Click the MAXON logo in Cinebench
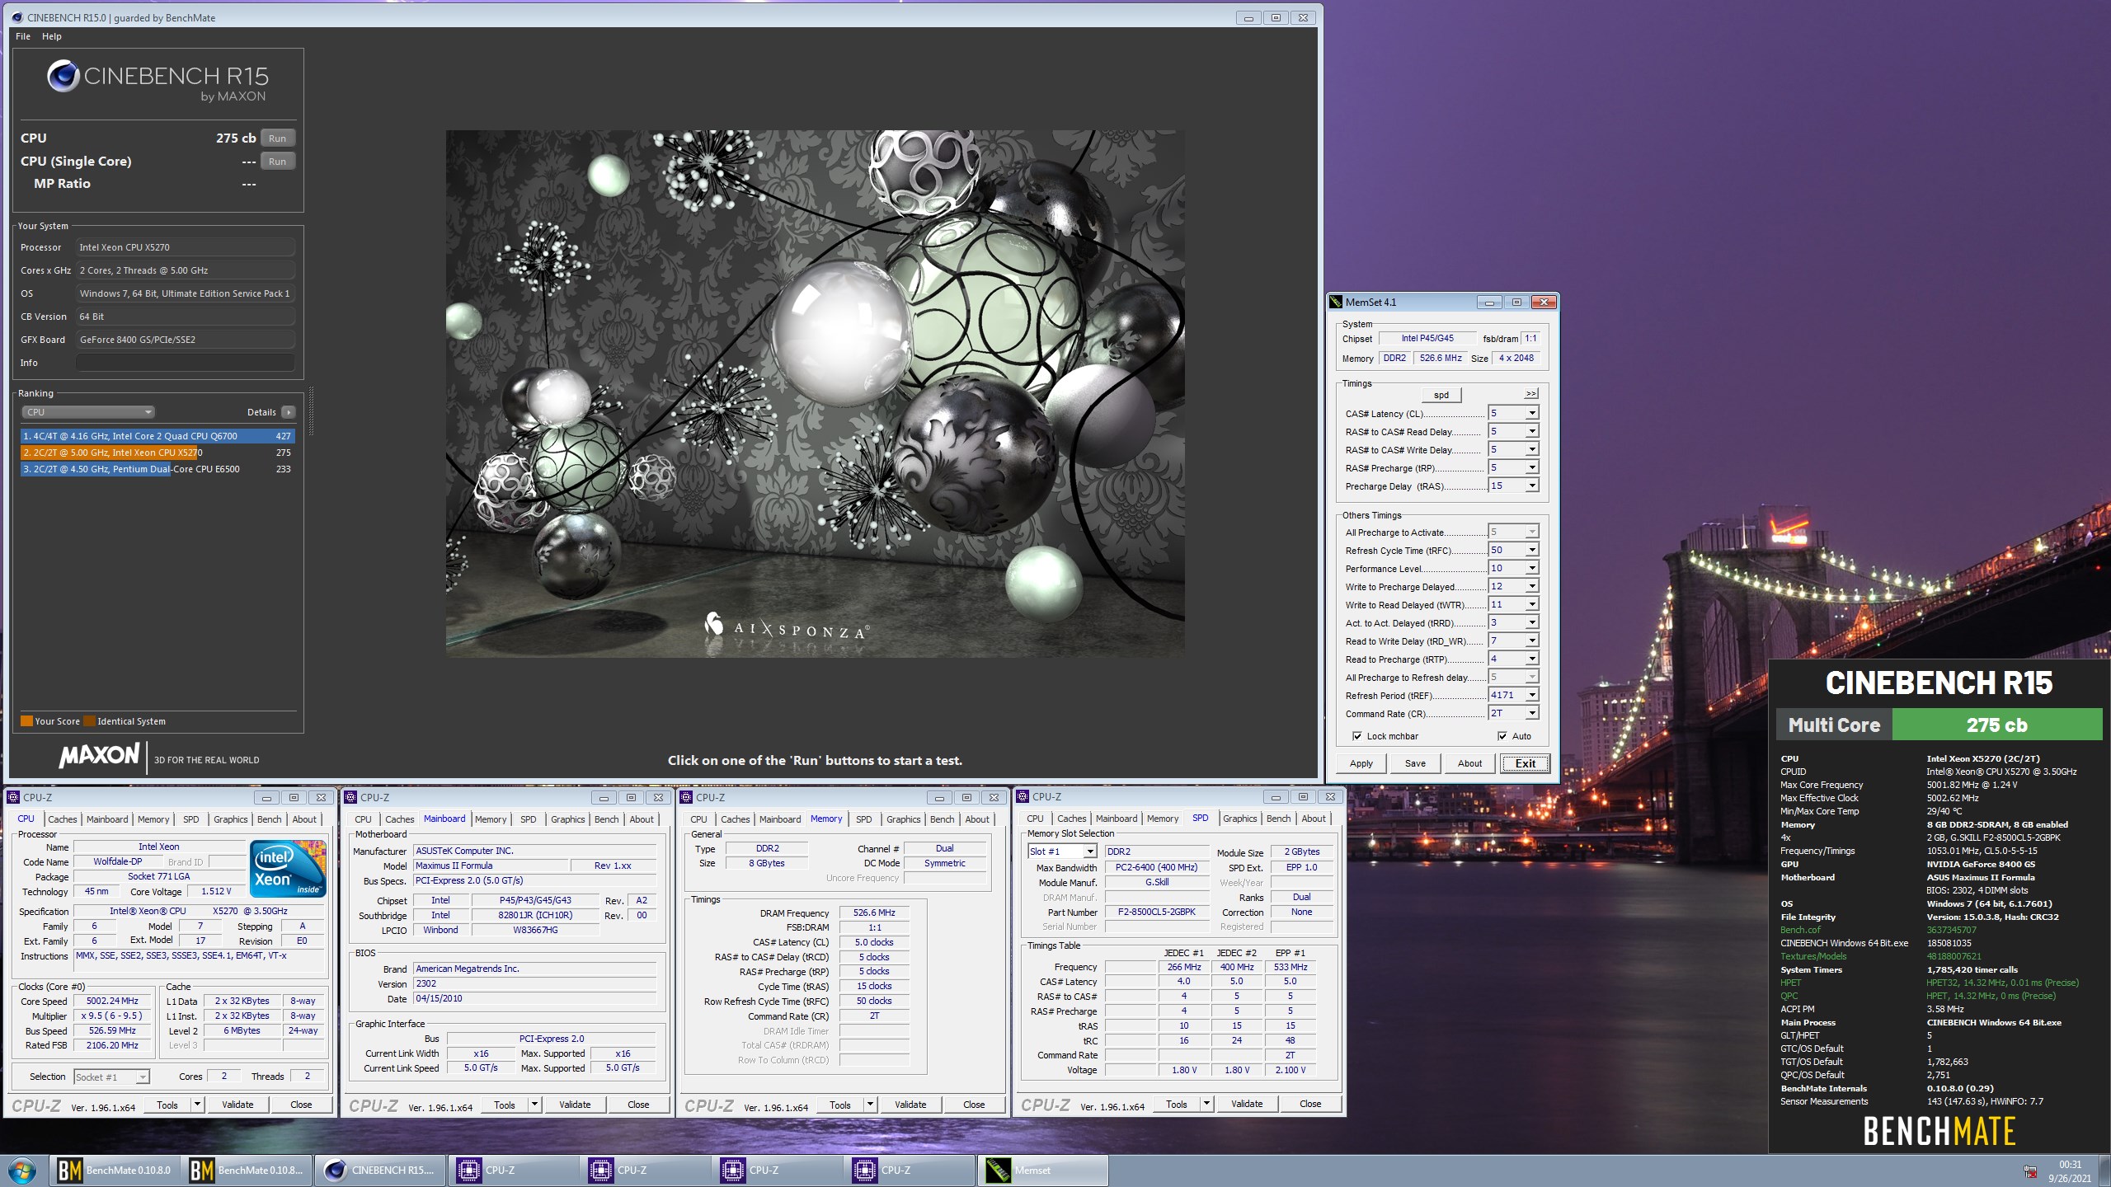 (99, 755)
